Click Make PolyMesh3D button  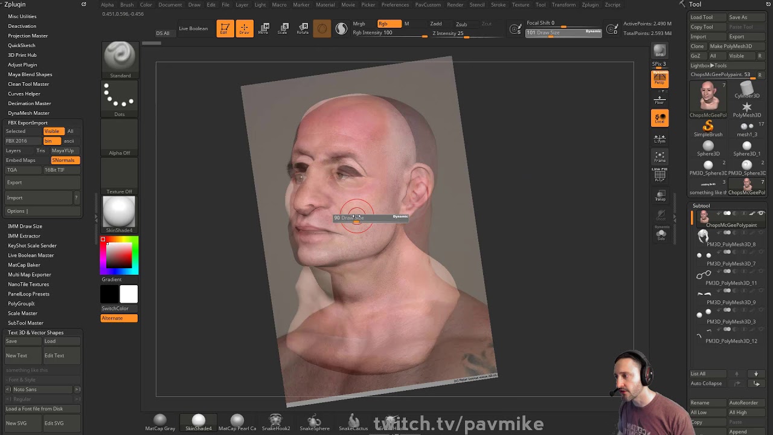(x=737, y=46)
